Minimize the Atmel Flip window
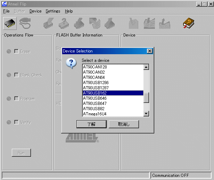Screen dimensions: 214x180 point(199,4)
